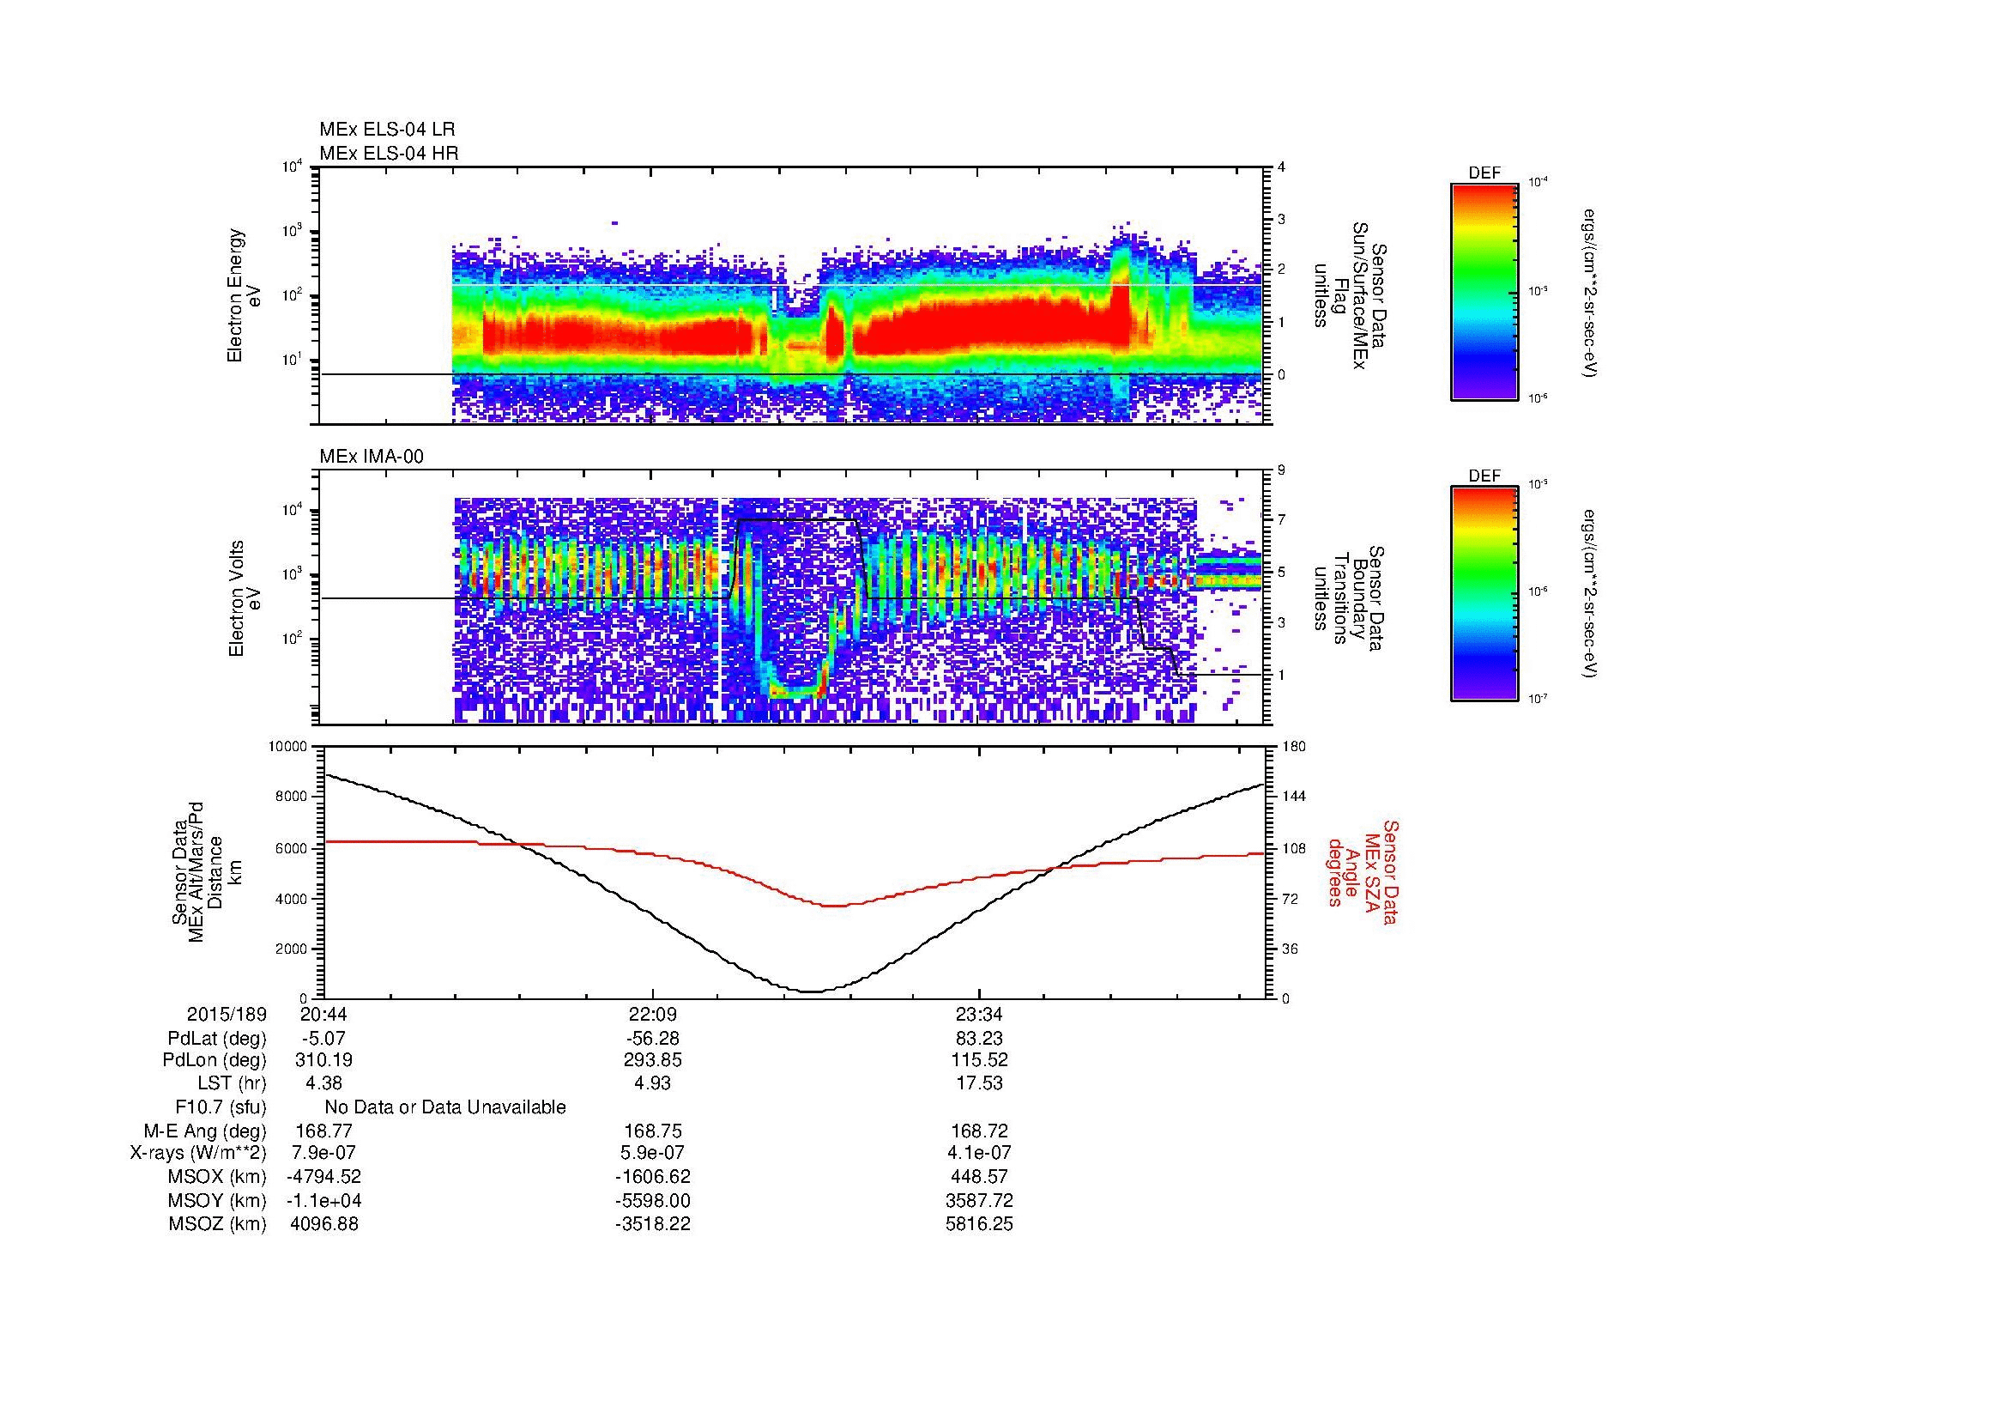Click the '20:44' time tick label
The image size is (2007, 1419).
coord(323,1015)
